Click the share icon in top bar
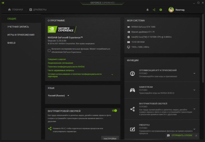The image size is (205, 142). coord(154,10)
